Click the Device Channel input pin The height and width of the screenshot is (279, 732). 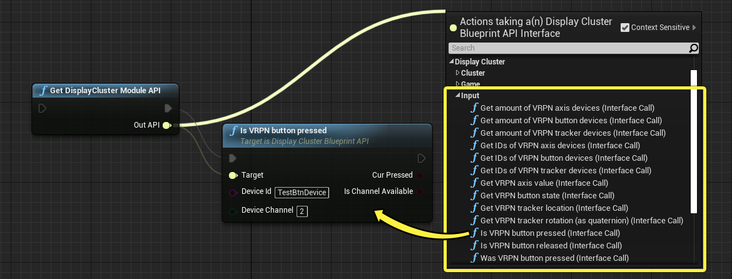233,211
